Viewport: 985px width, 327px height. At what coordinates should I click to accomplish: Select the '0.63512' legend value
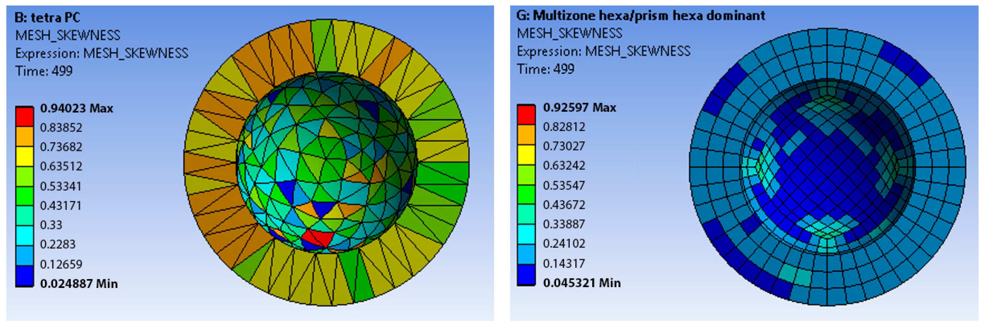tap(61, 167)
